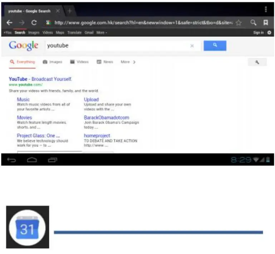This screenshot has height=254, width=275.
Task: Bookmark this page with the star icon
Action: [x=239, y=23]
